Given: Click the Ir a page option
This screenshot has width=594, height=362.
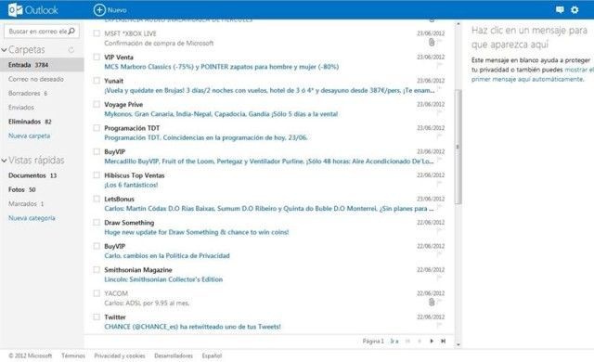Looking at the screenshot, I should point(394,342).
